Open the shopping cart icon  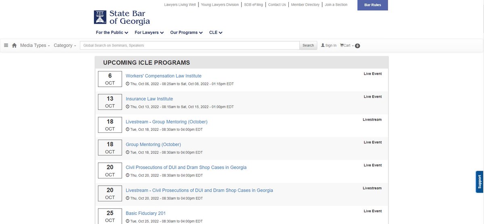342,45
